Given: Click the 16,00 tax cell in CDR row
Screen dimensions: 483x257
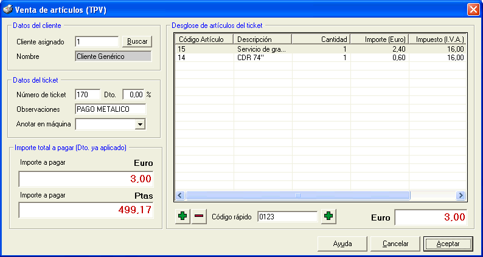Looking at the screenshot, I should pyautogui.click(x=437, y=58).
